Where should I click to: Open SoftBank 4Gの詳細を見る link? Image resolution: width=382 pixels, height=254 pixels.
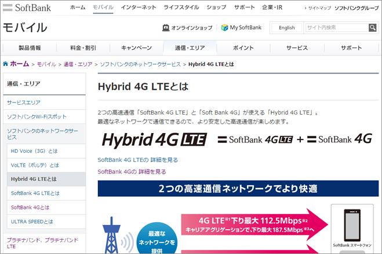pyautogui.click(x=132, y=172)
